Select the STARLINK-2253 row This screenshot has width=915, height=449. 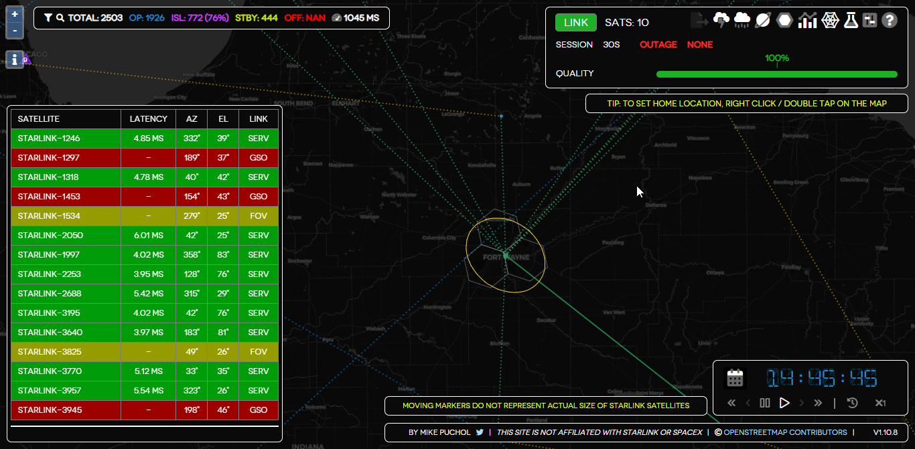click(145, 274)
